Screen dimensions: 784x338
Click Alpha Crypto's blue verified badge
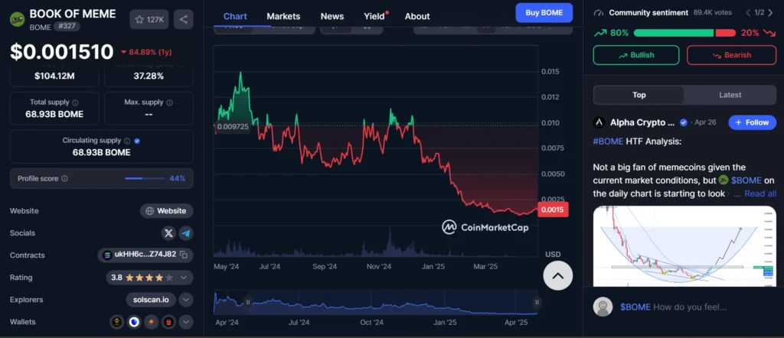[683, 123]
